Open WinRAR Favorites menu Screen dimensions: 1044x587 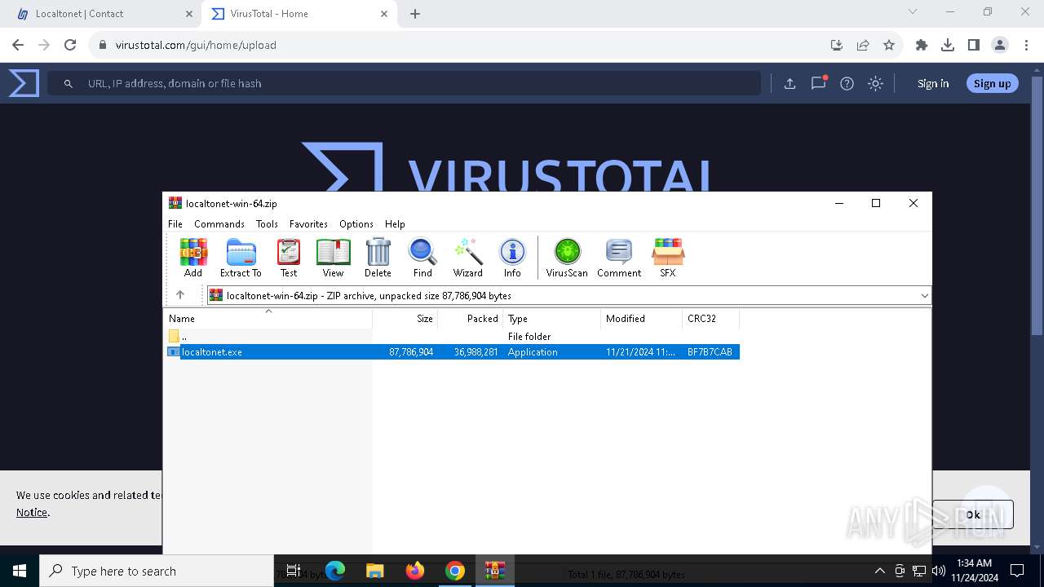[x=308, y=223]
